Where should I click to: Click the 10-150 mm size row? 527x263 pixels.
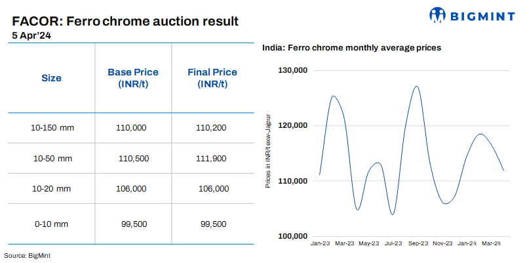[x=54, y=127]
